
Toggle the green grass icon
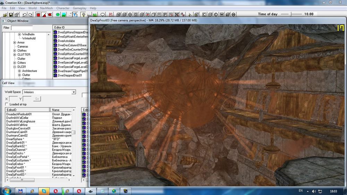click(95, 15)
